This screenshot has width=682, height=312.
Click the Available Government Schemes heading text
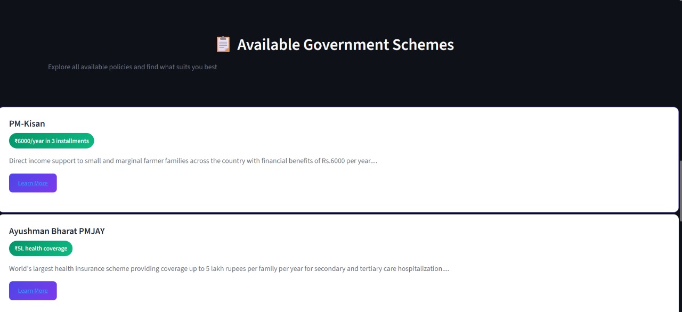(x=345, y=44)
